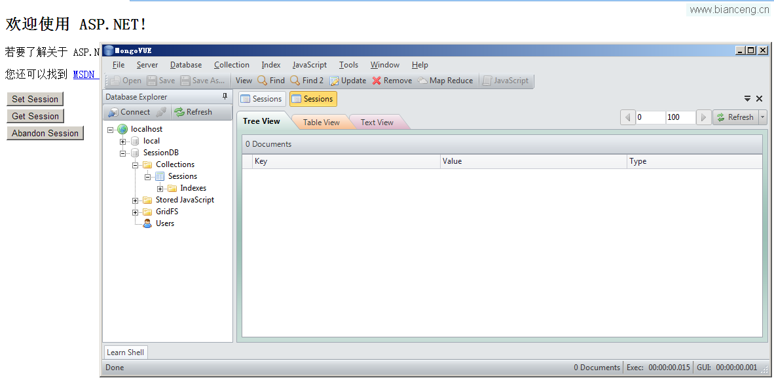The width and height of the screenshot is (774, 380).
Task: Collapse the SessionDB node
Action: tap(122, 153)
